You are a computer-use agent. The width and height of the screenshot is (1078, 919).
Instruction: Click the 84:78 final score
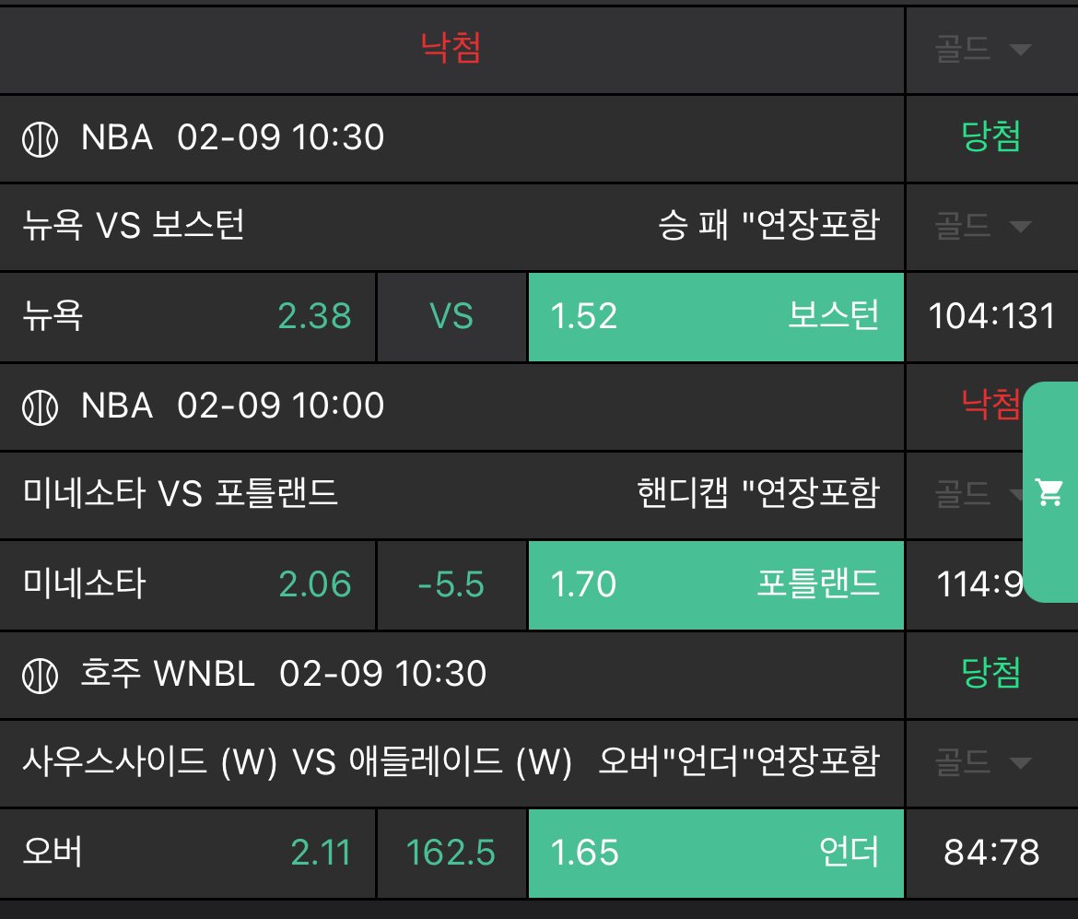point(991,854)
